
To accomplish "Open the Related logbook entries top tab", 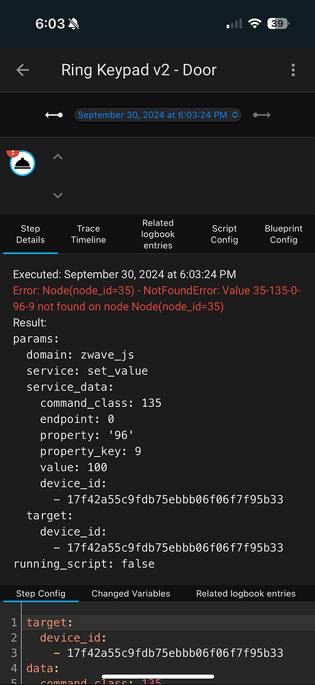I will pyautogui.click(x=157, y=234).
